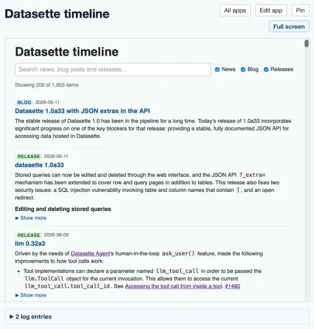This screenshot has width=314, height=329.
Task: Switch to Full screen view
Action: pos(289,26)
